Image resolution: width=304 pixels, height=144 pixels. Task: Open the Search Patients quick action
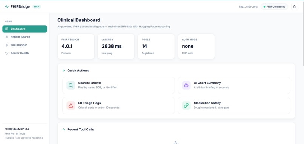point(118,85)
